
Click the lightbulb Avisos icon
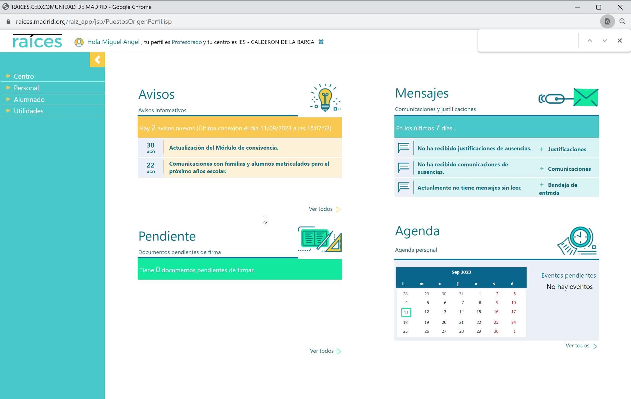click(325, 98)
